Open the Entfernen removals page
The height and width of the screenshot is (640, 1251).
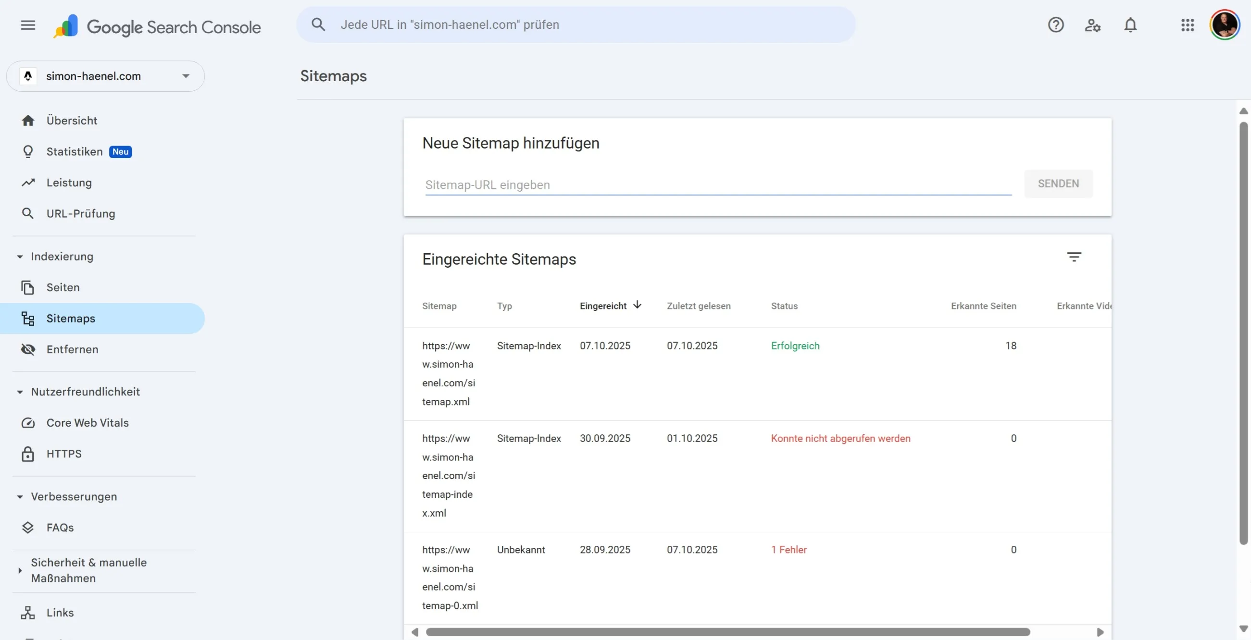point(72,349)
